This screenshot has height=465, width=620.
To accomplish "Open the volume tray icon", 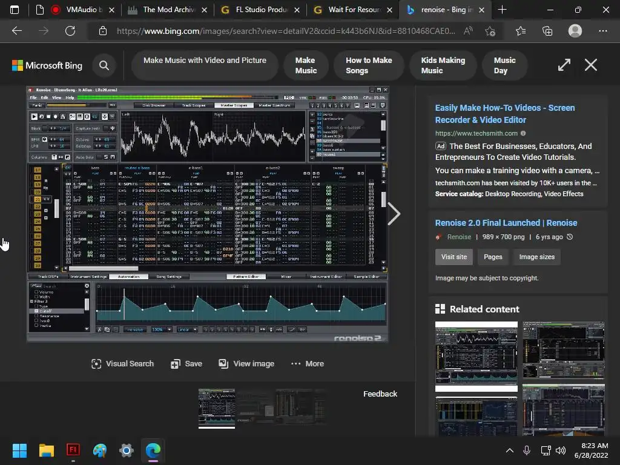I will [561, 450].
